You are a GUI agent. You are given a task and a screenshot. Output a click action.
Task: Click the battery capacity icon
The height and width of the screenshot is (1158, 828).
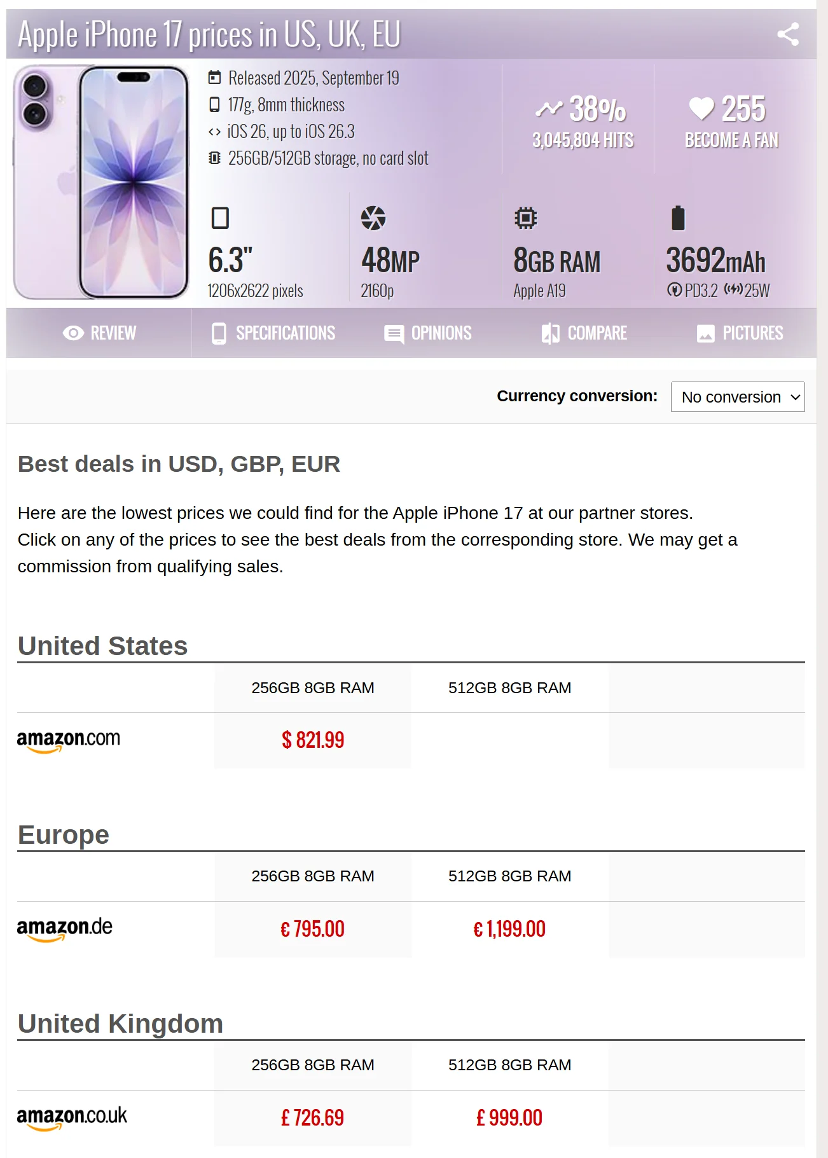[678, 218]
